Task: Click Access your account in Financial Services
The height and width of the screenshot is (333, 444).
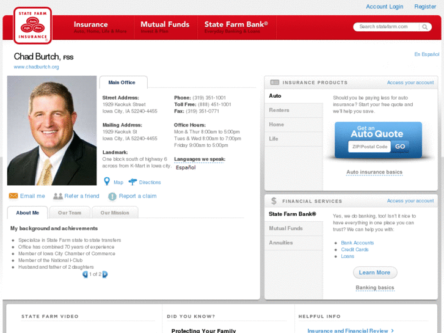Action: (x=410, y=200)
